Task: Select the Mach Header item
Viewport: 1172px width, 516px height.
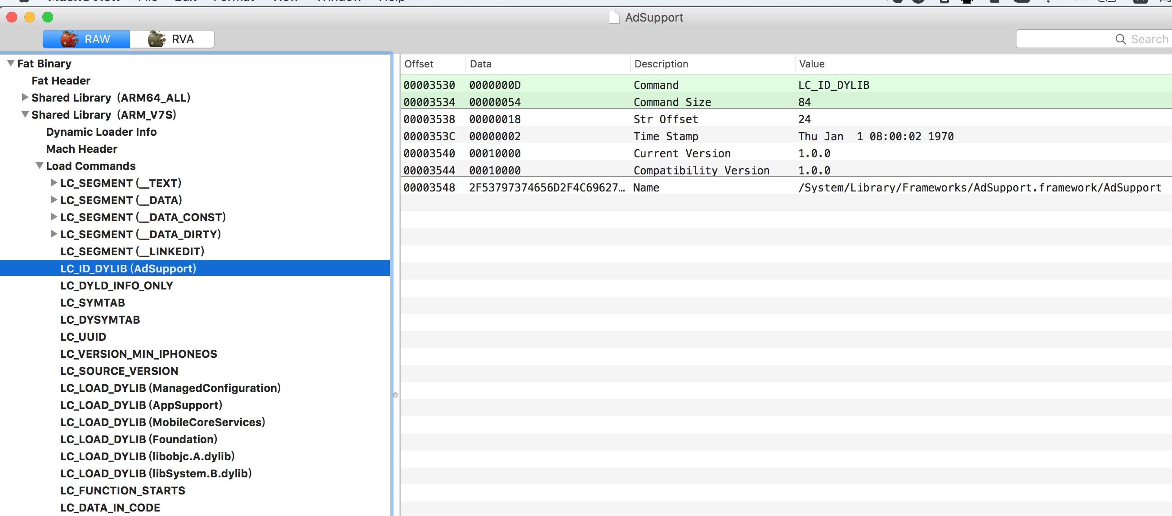Action: coord(81,149)
